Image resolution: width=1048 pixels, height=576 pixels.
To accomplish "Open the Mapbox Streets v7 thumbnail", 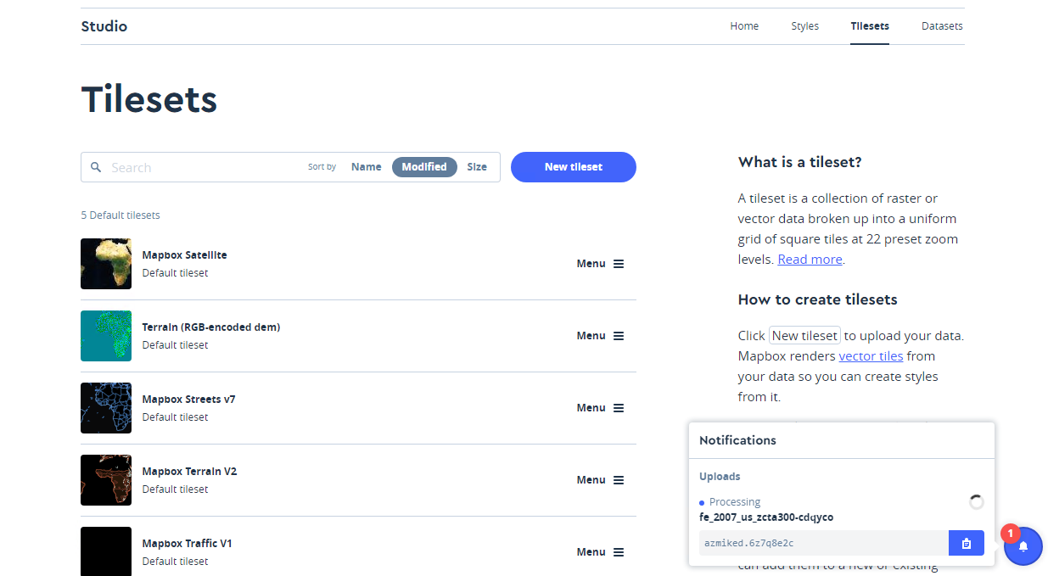I will pyautogui.click(x=106, y=408).
